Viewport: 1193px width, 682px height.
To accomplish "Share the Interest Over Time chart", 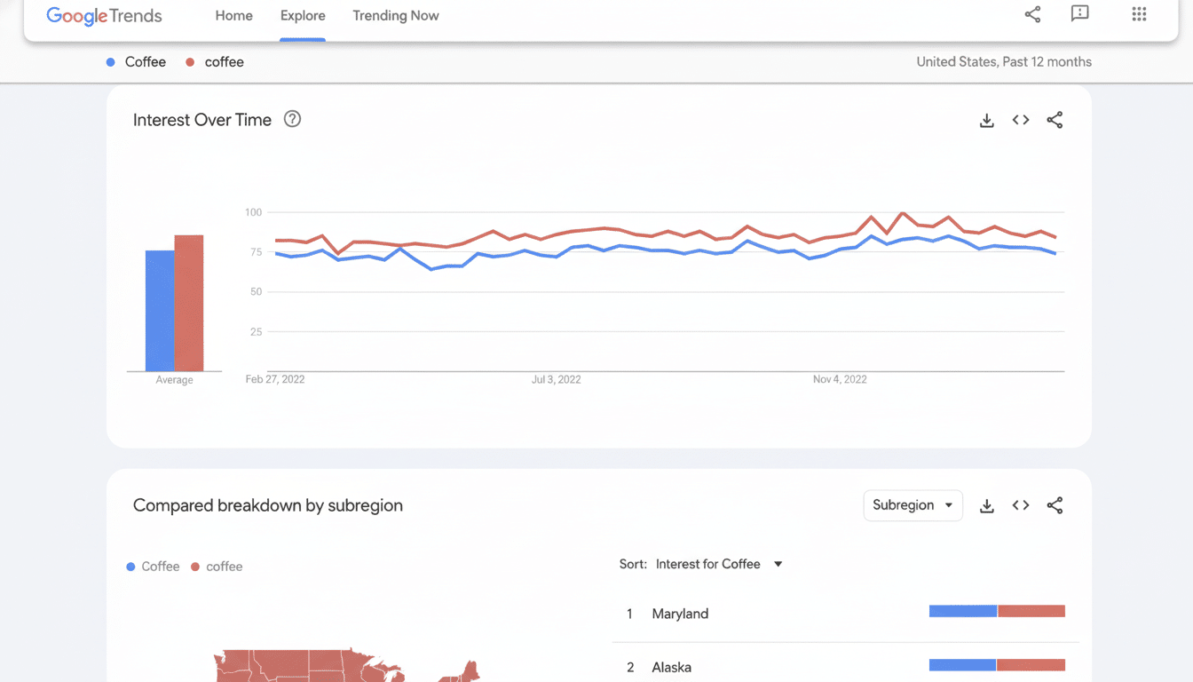I will 1055,119.
